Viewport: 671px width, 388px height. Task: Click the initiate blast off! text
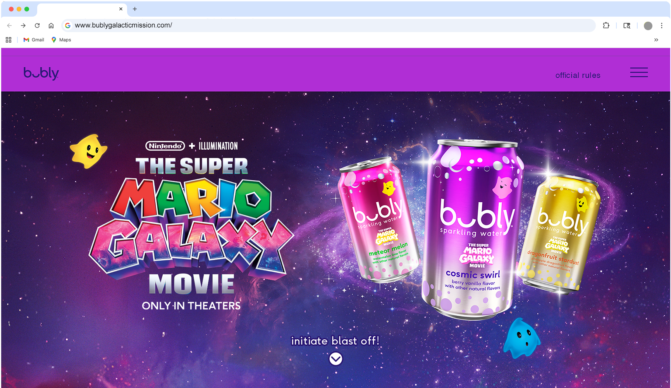[x=335, y=341]
